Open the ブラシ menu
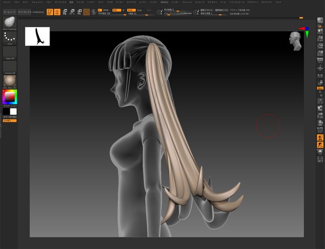 click(16, 2)
